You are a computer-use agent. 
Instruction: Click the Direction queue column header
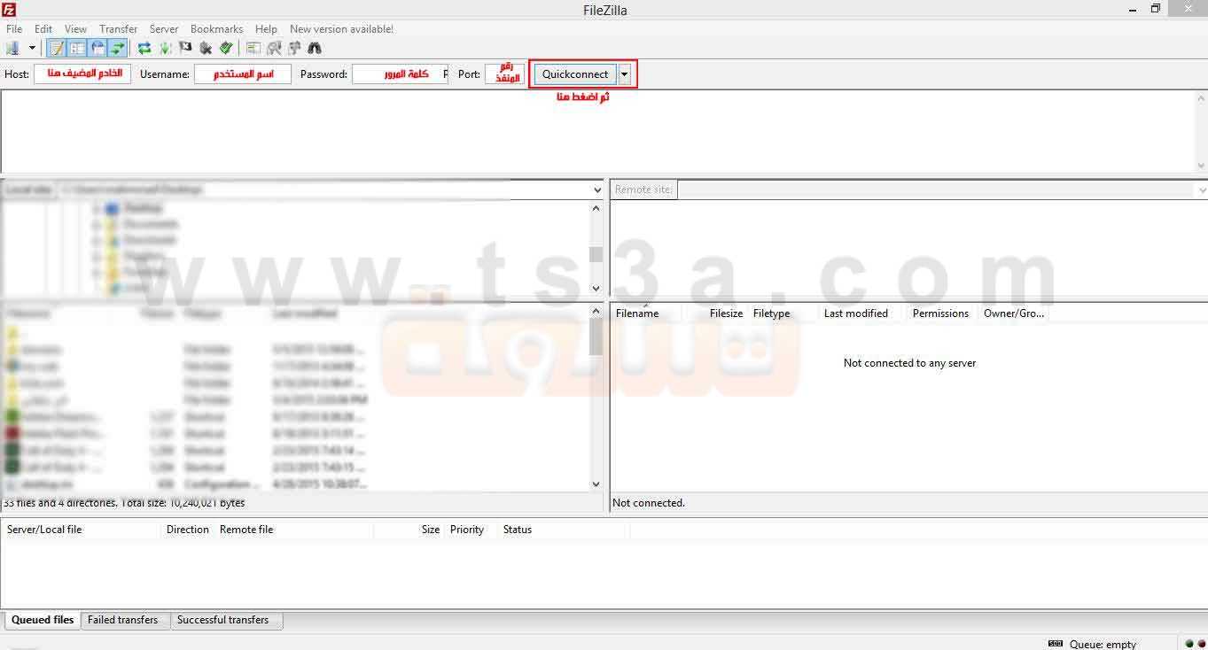click(188, 530)
